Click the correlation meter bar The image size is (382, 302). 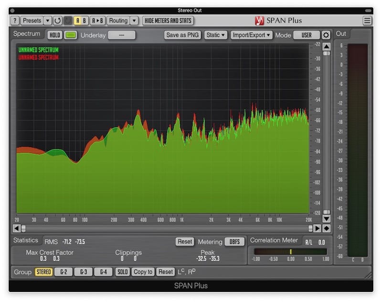tap(290, 251)
